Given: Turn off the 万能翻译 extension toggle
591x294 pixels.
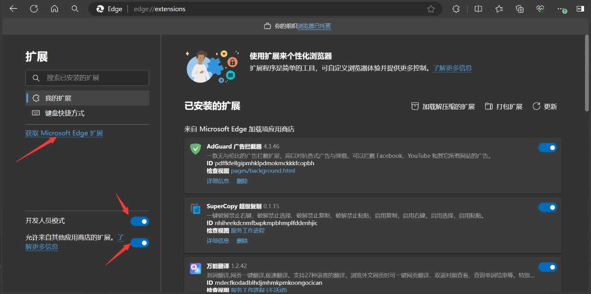Looking at the screenshot, I should [548, 267].
